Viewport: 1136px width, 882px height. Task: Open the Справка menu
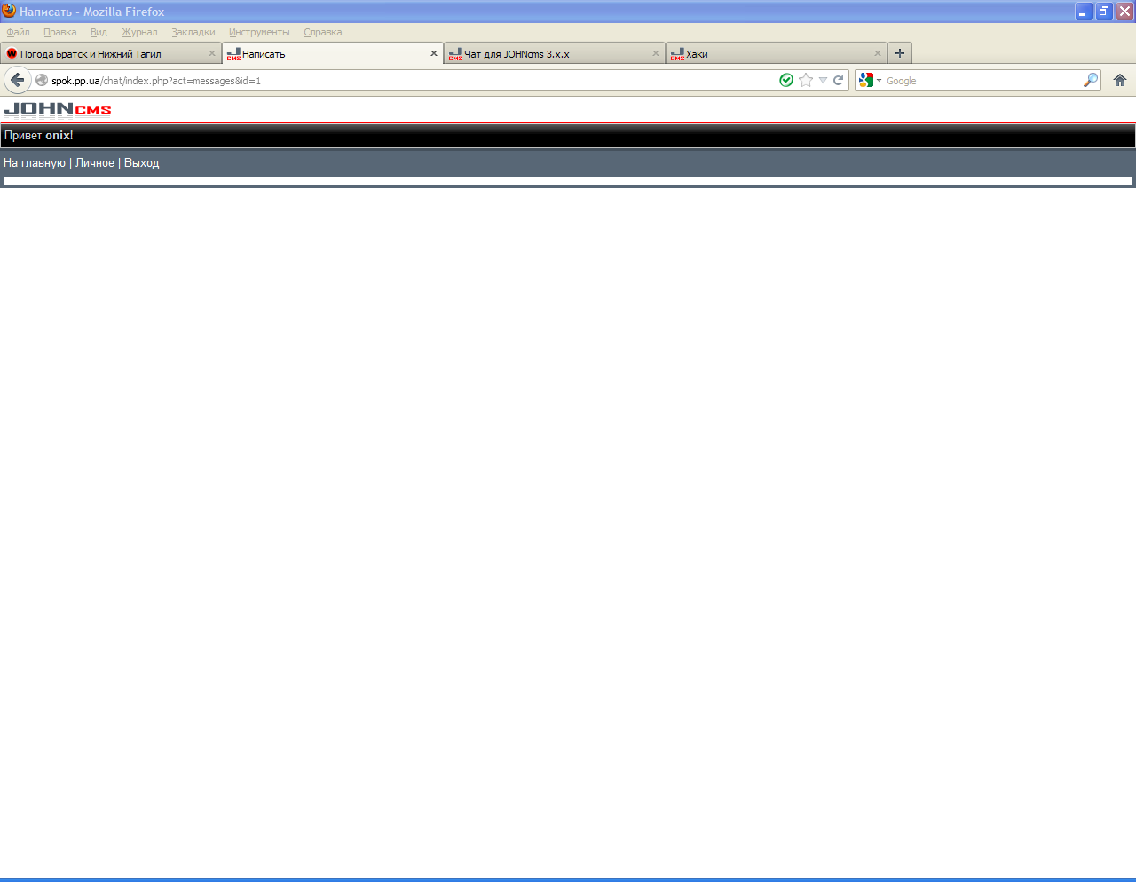[323, 32]
